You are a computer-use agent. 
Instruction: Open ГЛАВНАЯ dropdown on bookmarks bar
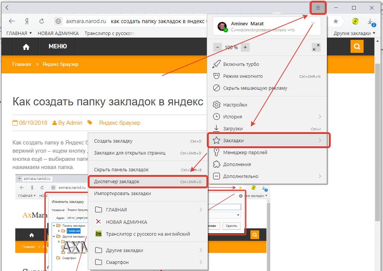point(19,34)
